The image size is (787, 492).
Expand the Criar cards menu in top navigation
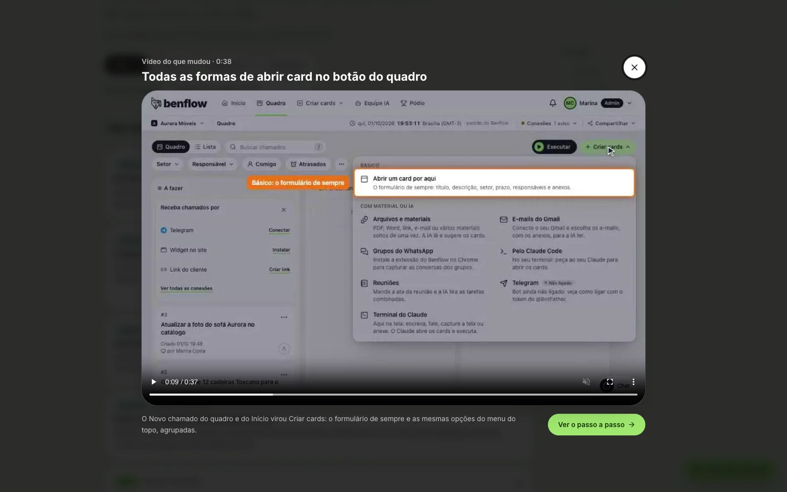[x=320, y=103]
